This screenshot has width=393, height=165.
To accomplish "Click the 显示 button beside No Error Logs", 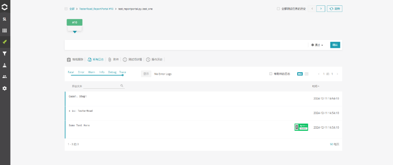I will tap(146, 74).
